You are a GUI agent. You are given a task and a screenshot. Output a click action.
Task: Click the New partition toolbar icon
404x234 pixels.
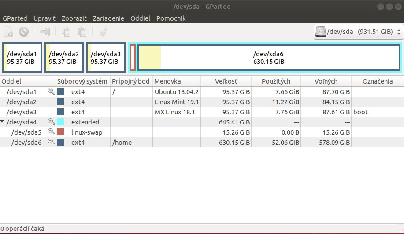(9, 32)
